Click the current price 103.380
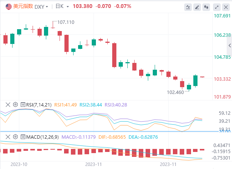The width and height of the screenshot is (232, 169). click(x=83, y=6)
